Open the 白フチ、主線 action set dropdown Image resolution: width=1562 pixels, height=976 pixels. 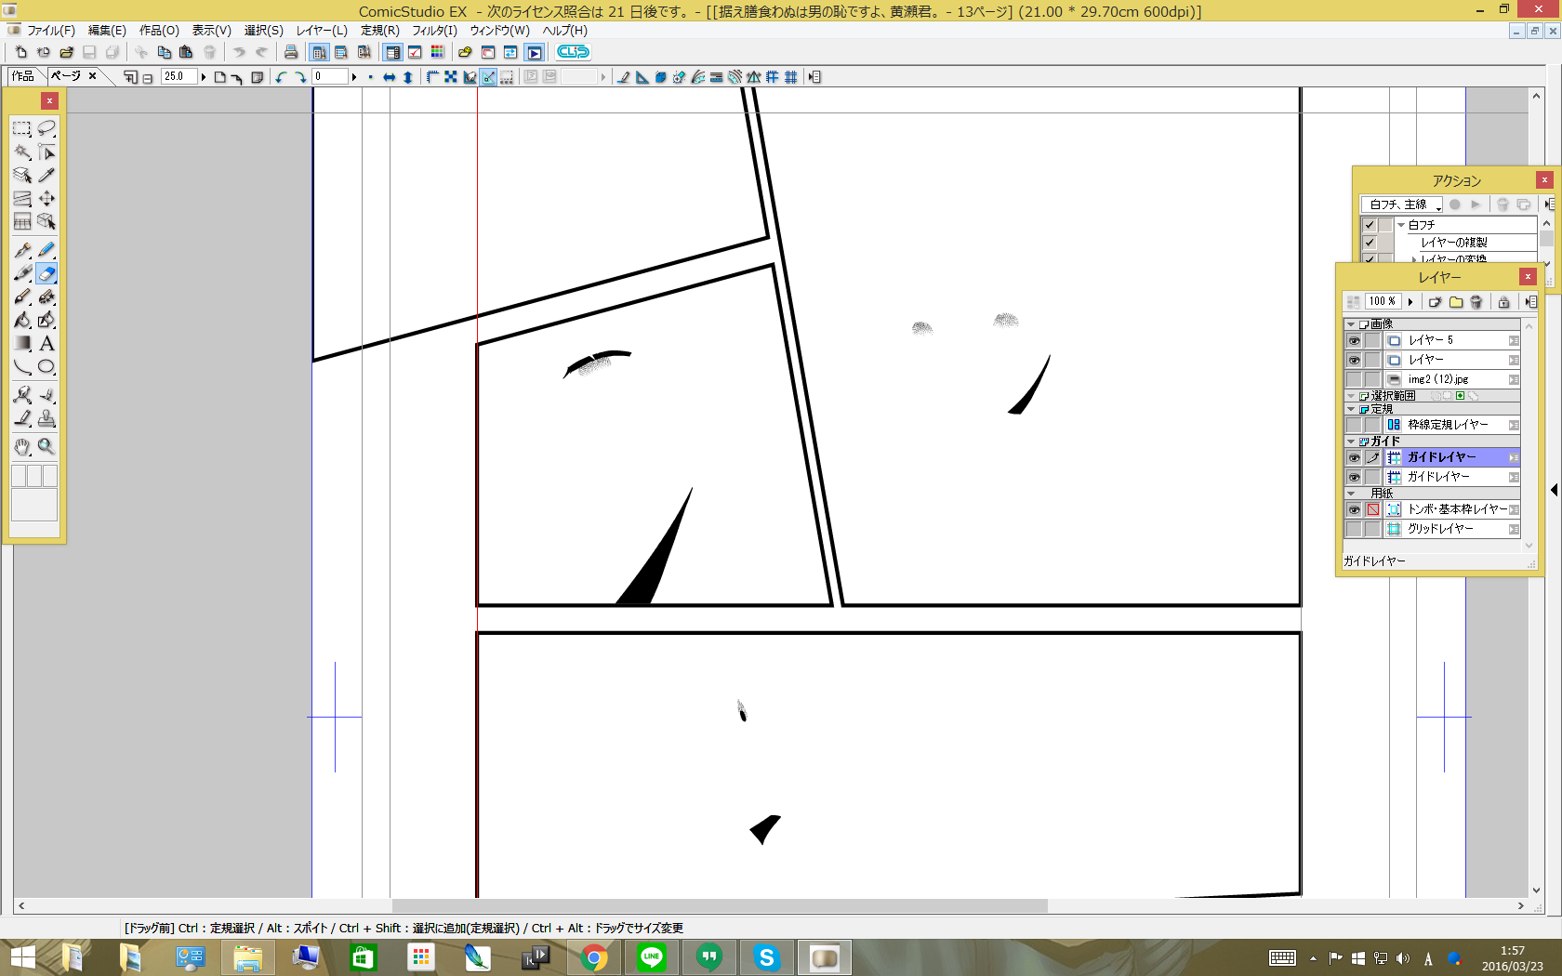click(x=1438, y=204)
